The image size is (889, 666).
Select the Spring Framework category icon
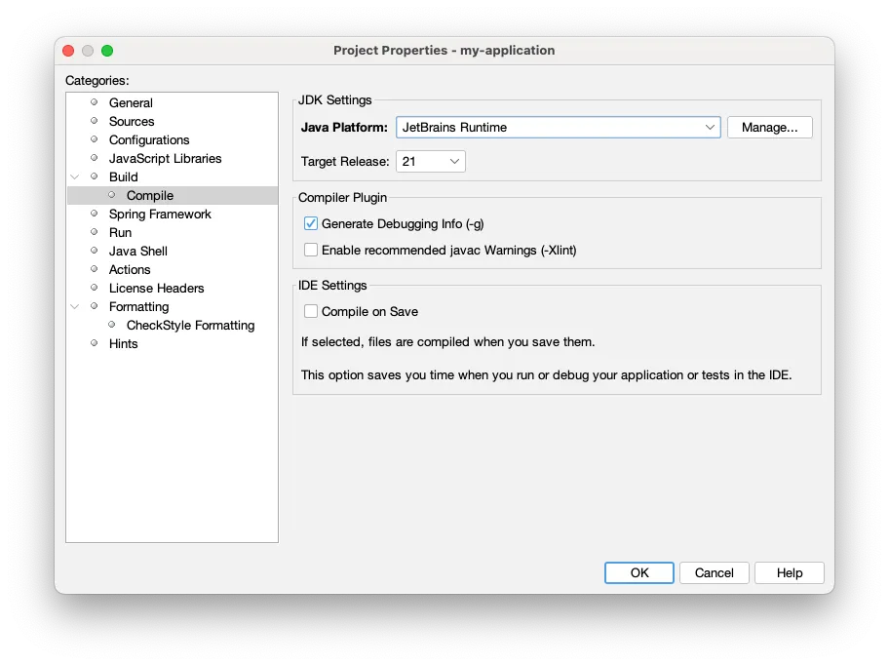(96, 214)
